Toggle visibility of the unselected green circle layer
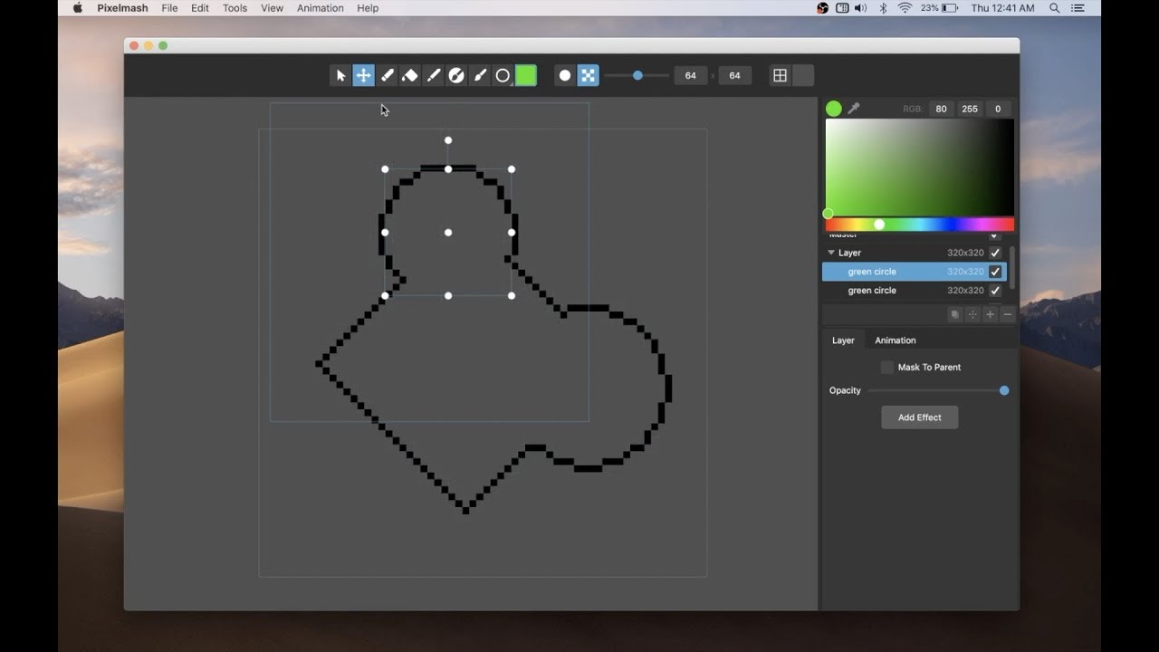This screenshot has width=1159, height=652. tap(995, 291)
